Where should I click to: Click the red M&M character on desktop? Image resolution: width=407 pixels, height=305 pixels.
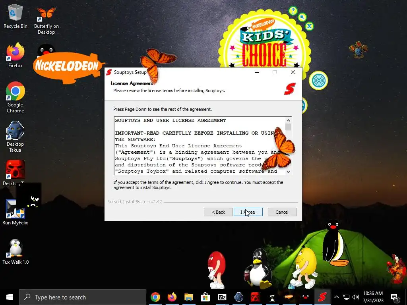tap(217, 270)
